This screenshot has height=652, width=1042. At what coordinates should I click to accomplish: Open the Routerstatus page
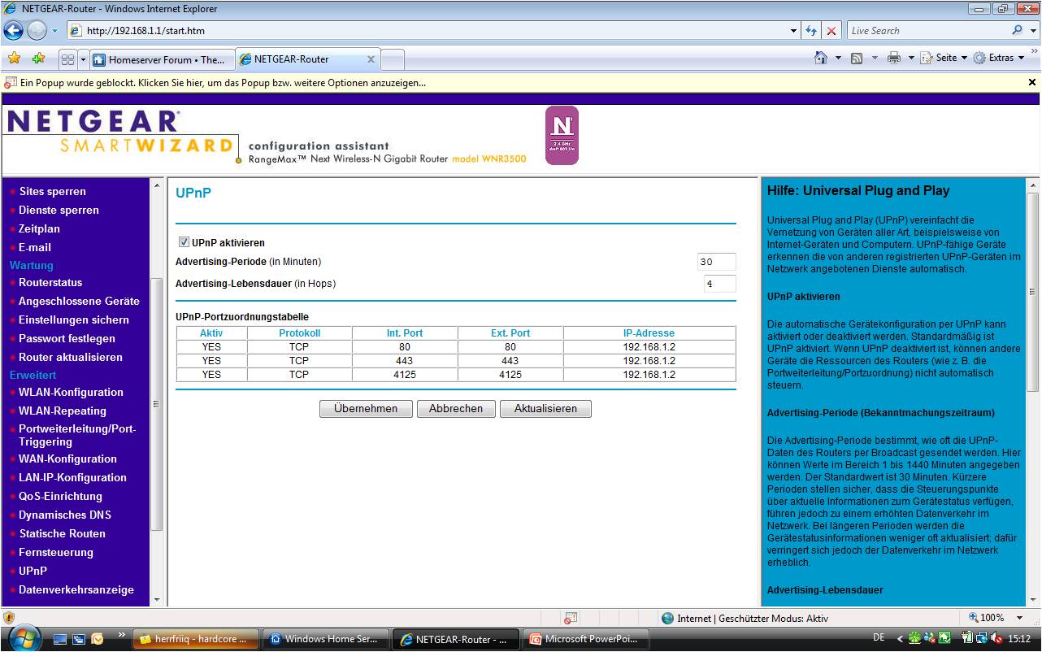50,283
